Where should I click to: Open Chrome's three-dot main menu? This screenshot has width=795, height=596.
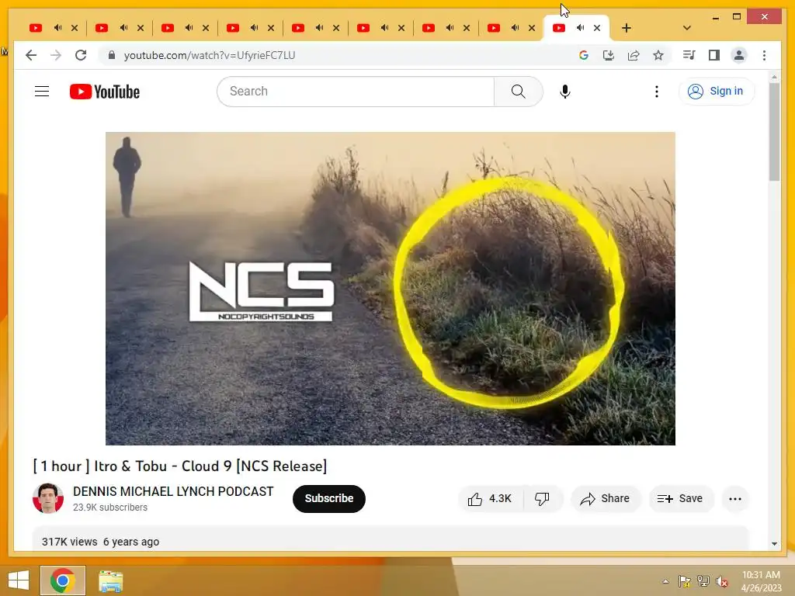point(764,55)
